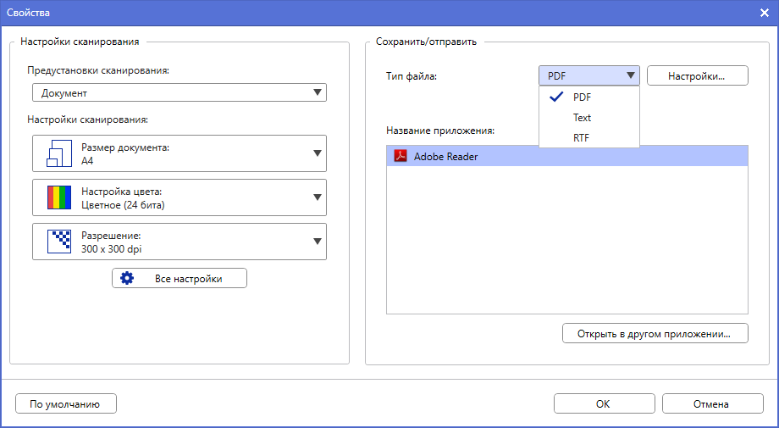This screenshot has height=428, width=779.
Task: Click the gear icon in Все настройки
Action: click(127, 278)
